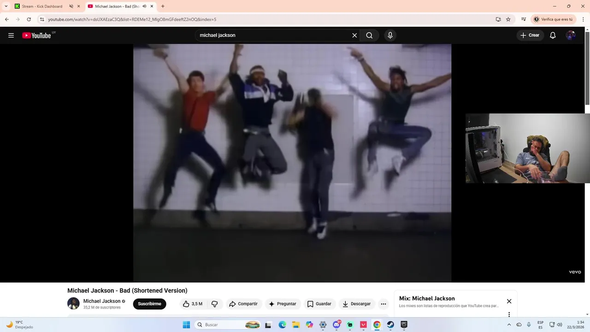This screenshot has height=332, width=590.
Task: Open a new browser tab
Action: (x=163, y=6)
